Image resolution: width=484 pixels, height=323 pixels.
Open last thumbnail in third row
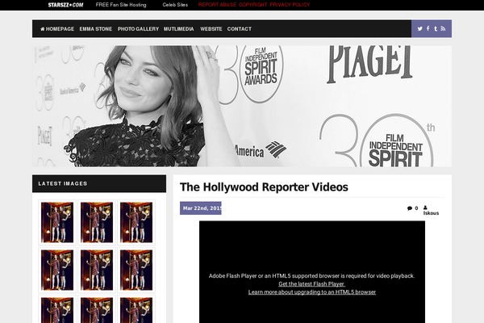pyautogui.click(x=136, y=309)
